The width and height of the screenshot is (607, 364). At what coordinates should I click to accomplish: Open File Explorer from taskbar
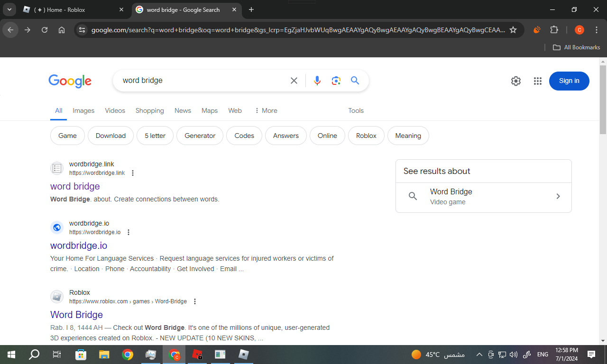(x=104, y=355)
